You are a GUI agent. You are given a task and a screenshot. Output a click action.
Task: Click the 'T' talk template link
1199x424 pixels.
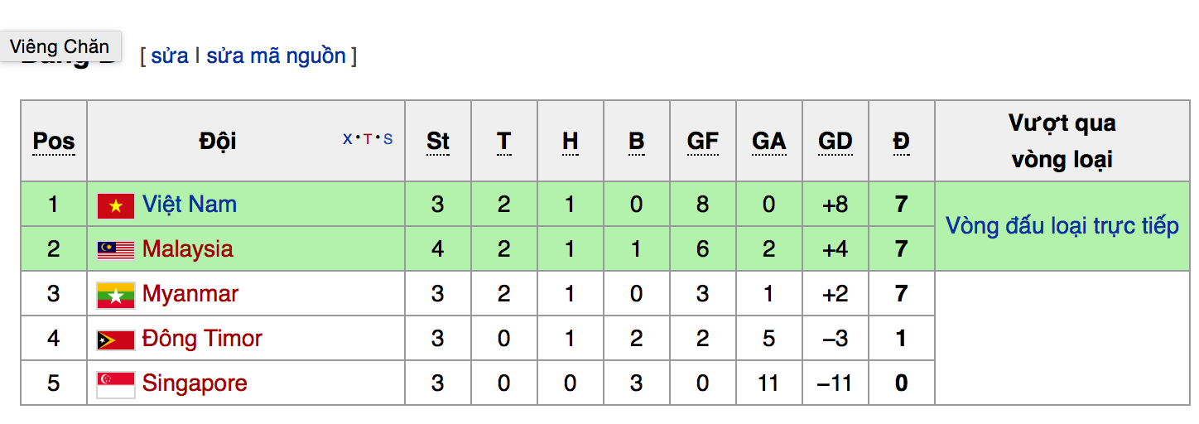(368, 139)
